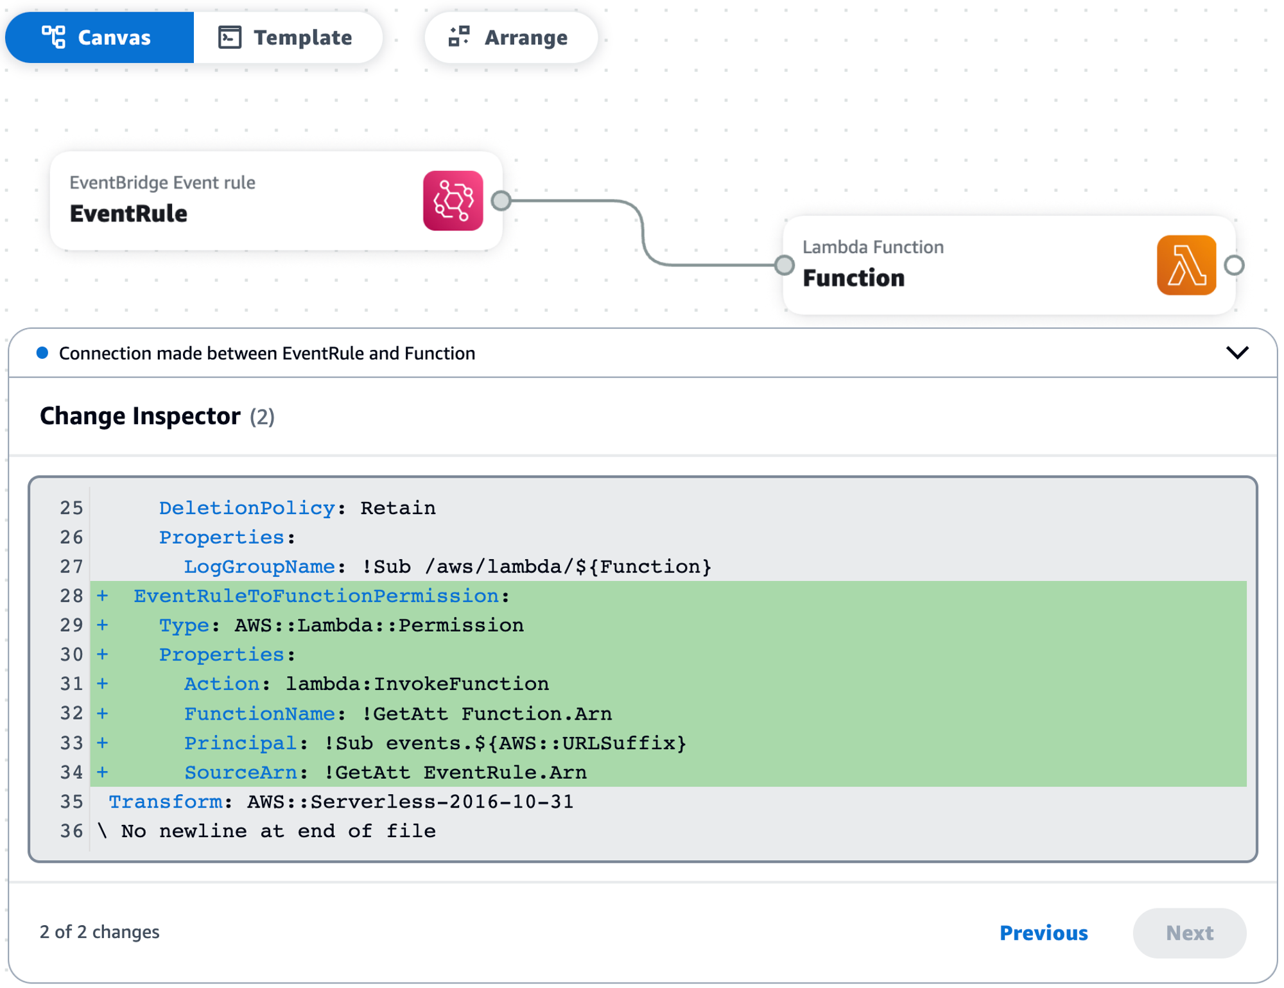The image size is (1284, 988).
Task: Click the connection line between EventRule and Function
Action: [x=642, y=231]
